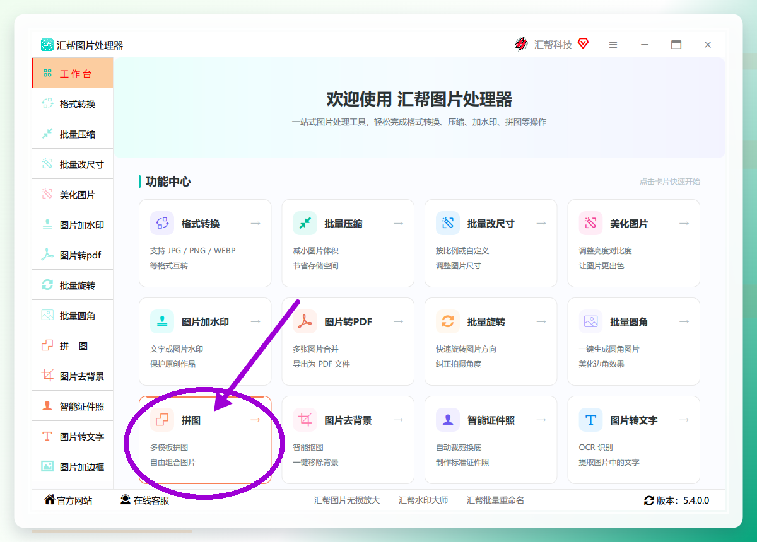Open 图片加水印 in the sidebar

point(73,224)
